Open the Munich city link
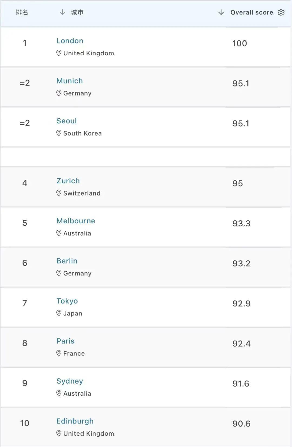 coord(69,81)
